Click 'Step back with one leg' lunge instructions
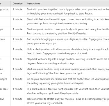The image size is (109, 106). [67, 61]
